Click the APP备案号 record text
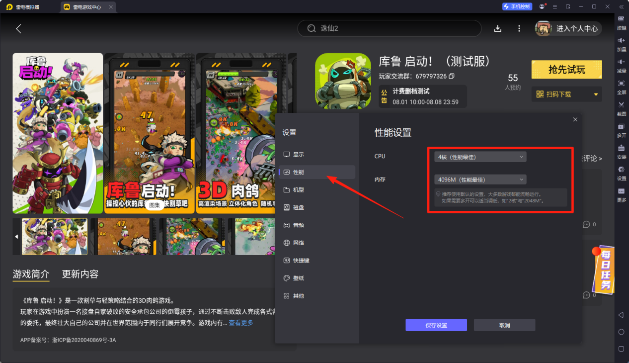This screenshot has width=629, height=363. (68, 340)
